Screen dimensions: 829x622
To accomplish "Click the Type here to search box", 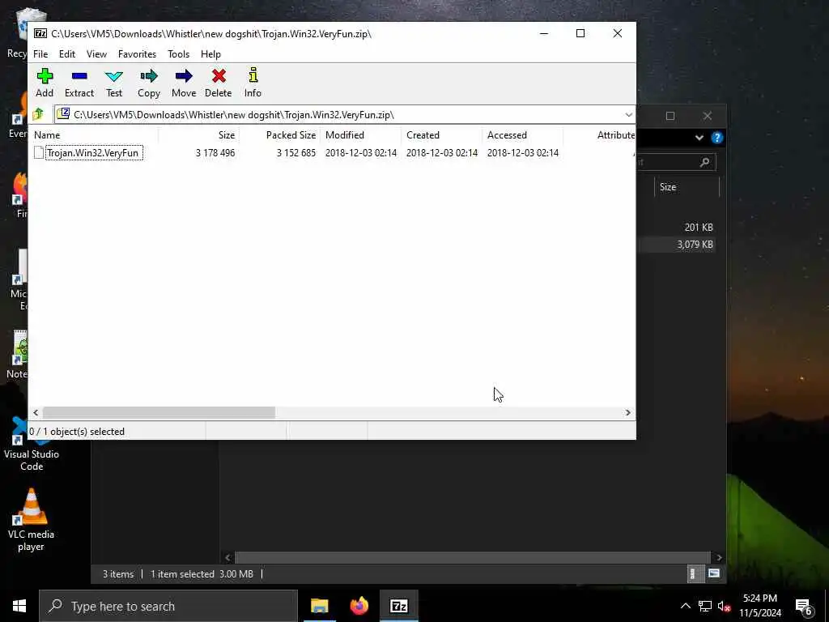I will [168, 606].
